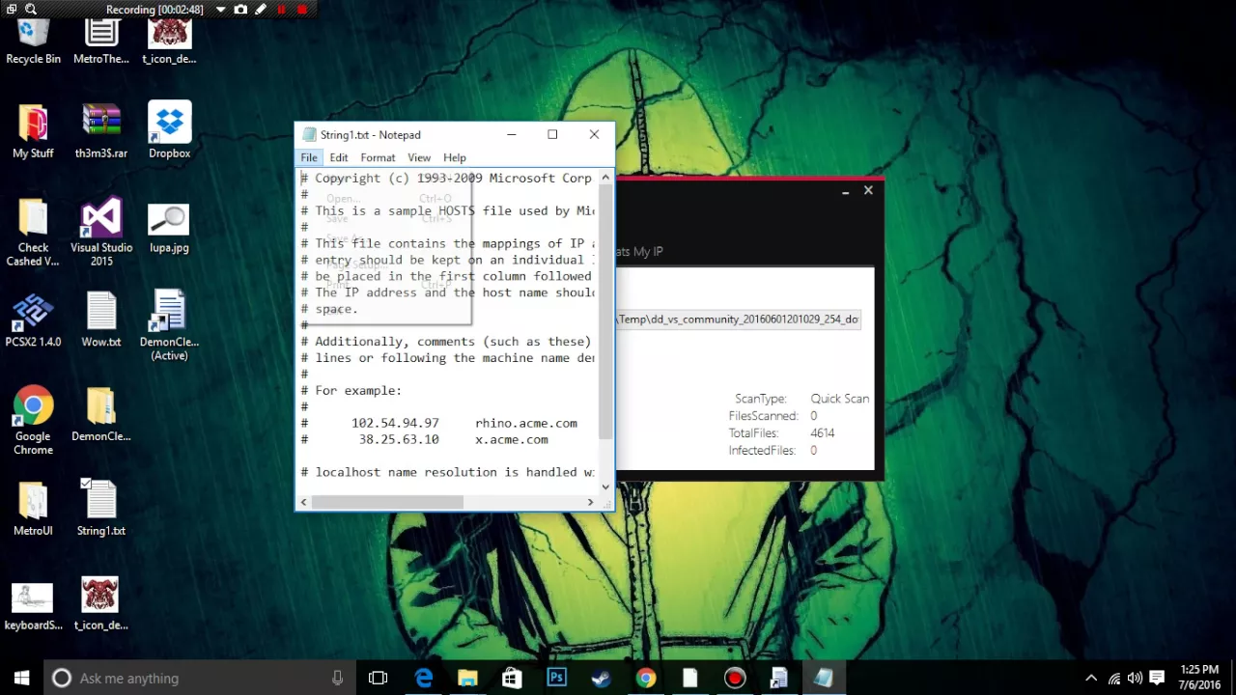Select the My Stuff folder icon
The height and width of the screenshot is (695, 1236).
click(33, 130)
